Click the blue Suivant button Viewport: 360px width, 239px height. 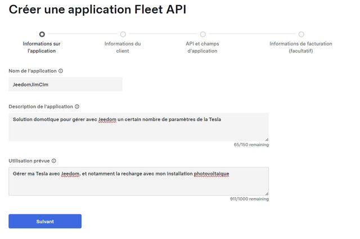coord(45,222)
